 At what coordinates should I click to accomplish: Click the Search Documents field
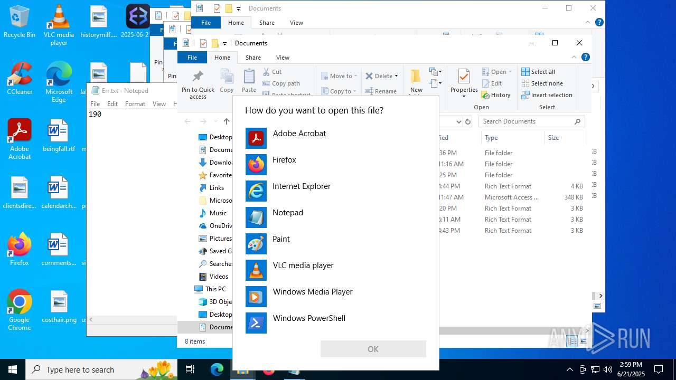[531, 121]
